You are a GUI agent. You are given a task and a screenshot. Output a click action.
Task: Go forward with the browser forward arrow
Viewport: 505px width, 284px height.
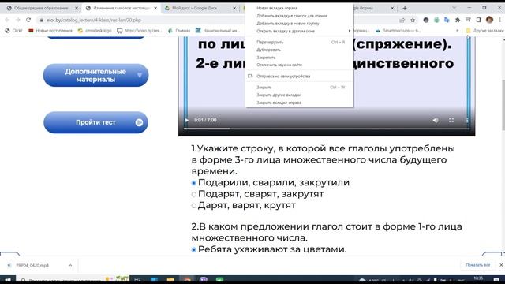17,20
